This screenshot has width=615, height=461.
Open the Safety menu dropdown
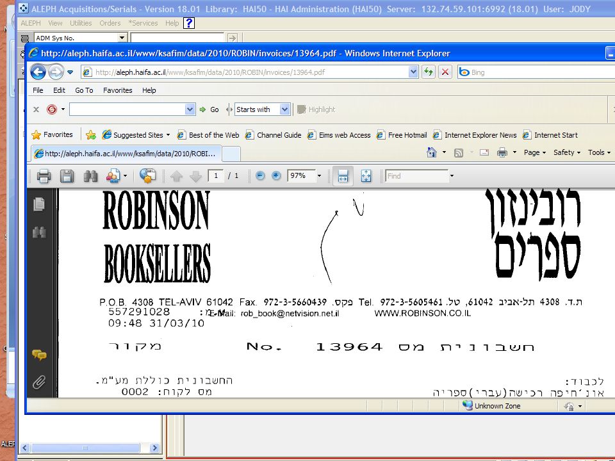pyautogui.click(x=567, y=152)
